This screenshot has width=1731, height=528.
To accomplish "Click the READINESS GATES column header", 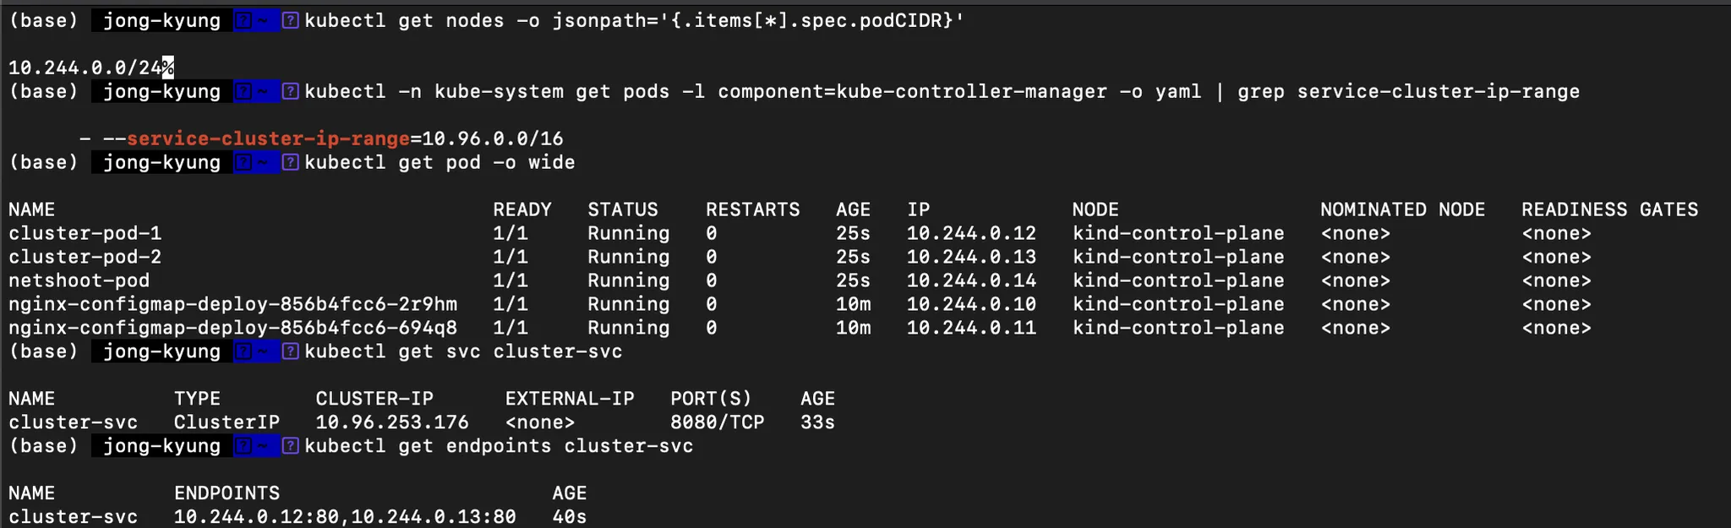I will point(1609,210).
